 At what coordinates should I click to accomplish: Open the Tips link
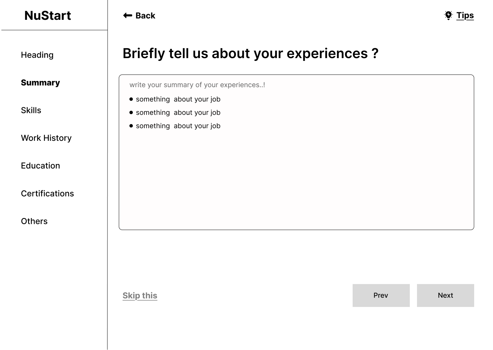tap(465, 15)
